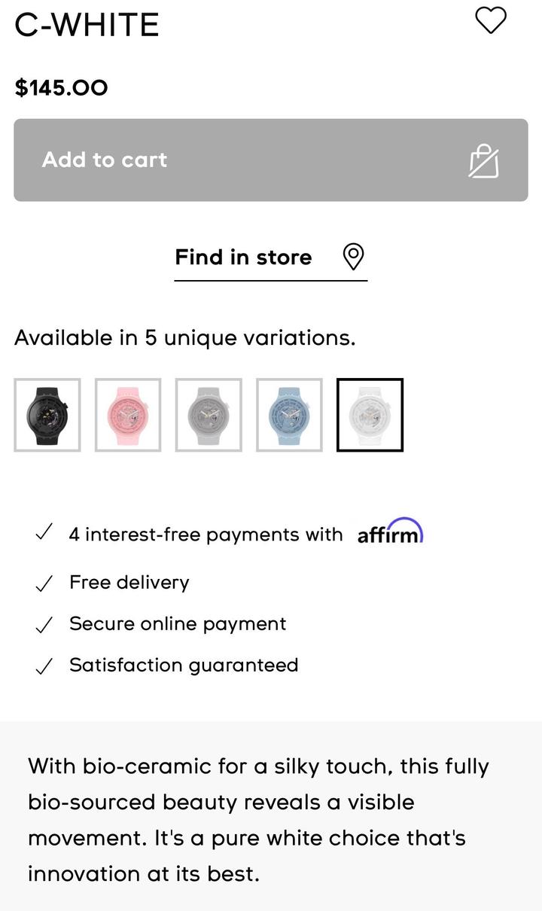Viewport: 542px width, 911px height.
Task: Click checkmark beside interest-free payments
Action: 44,534
